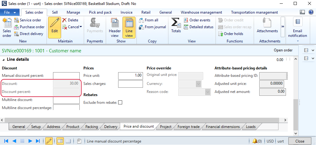Open the notification bell in status bar
This screenshot has height=145, width=316.
(x=255, y=141)
